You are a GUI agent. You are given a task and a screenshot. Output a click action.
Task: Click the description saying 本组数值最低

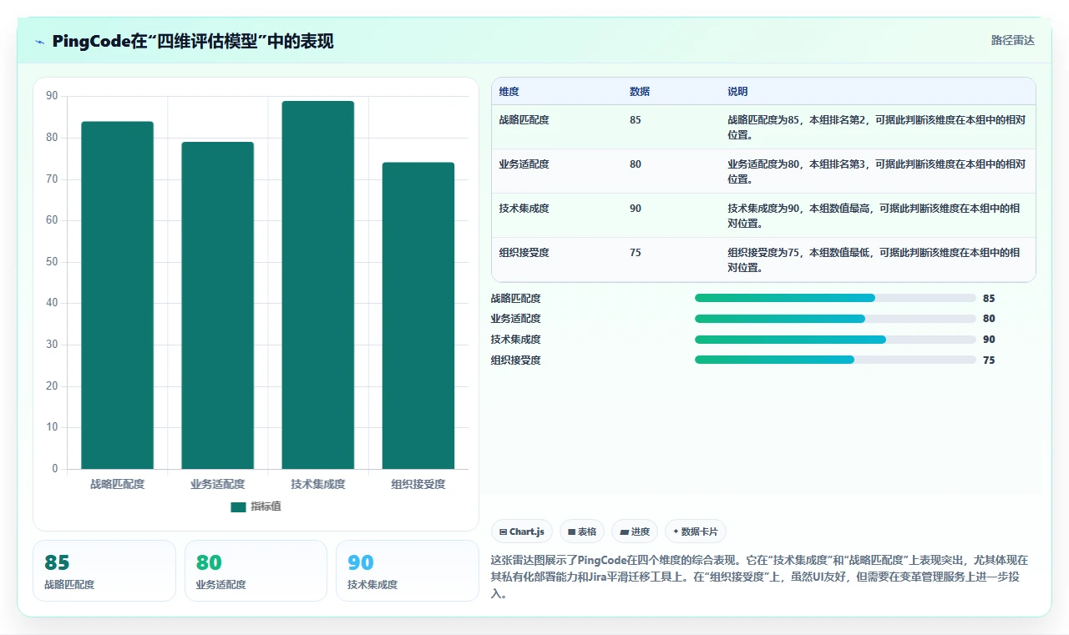pyautogui.click(x=874, y=260)
